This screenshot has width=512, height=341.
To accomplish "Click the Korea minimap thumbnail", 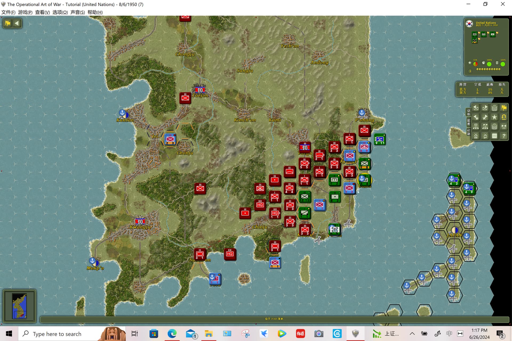I will pyautogui.click(x=19, y=306).
